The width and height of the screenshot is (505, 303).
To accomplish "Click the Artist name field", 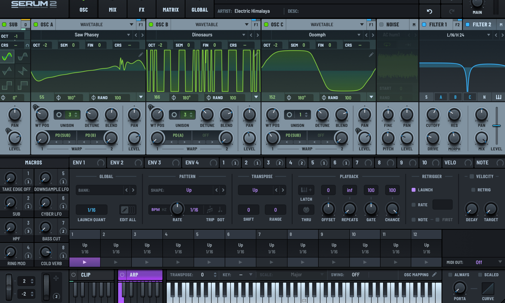I will tap(252, 11).
